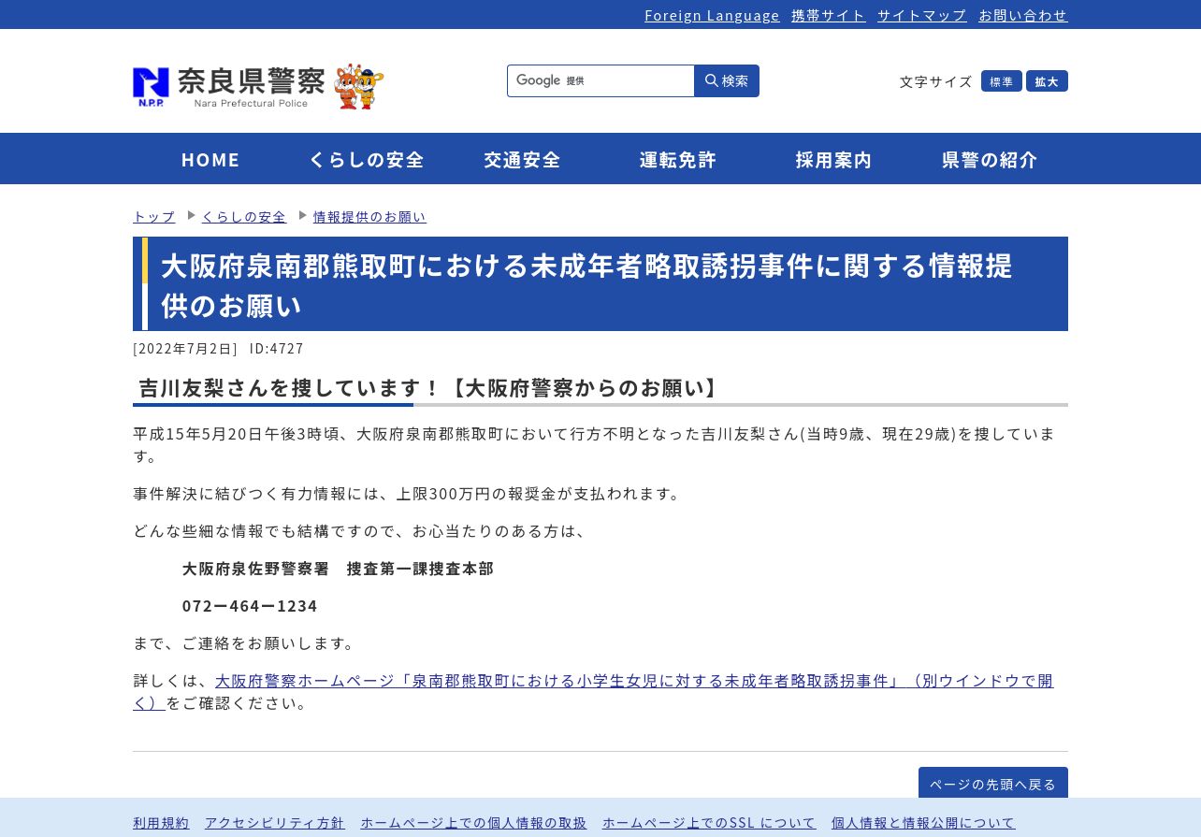
Task: Focus the Google search input field
Action: (600, 81)
